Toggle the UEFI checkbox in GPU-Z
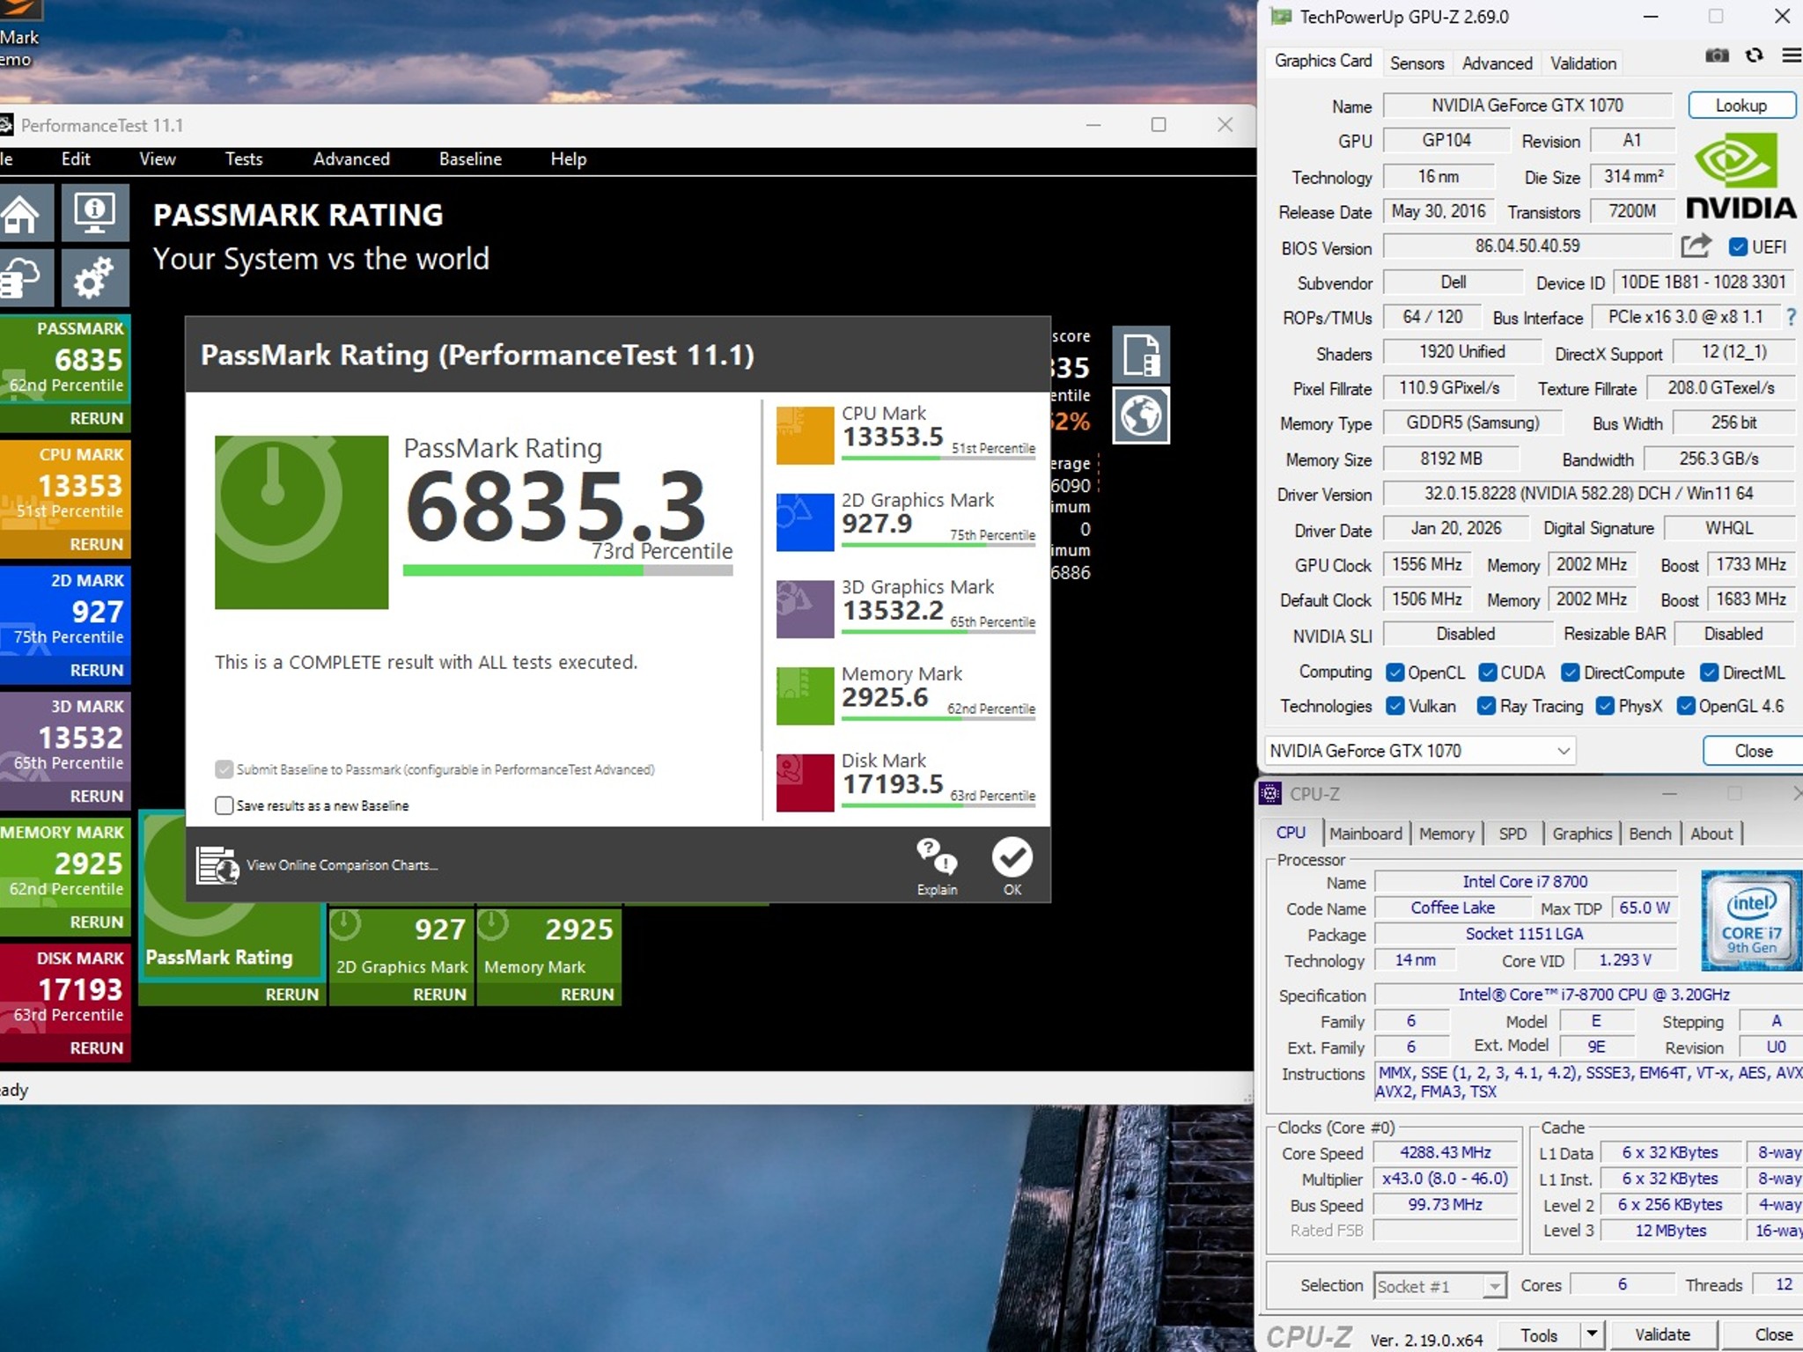 [1738, 247]
